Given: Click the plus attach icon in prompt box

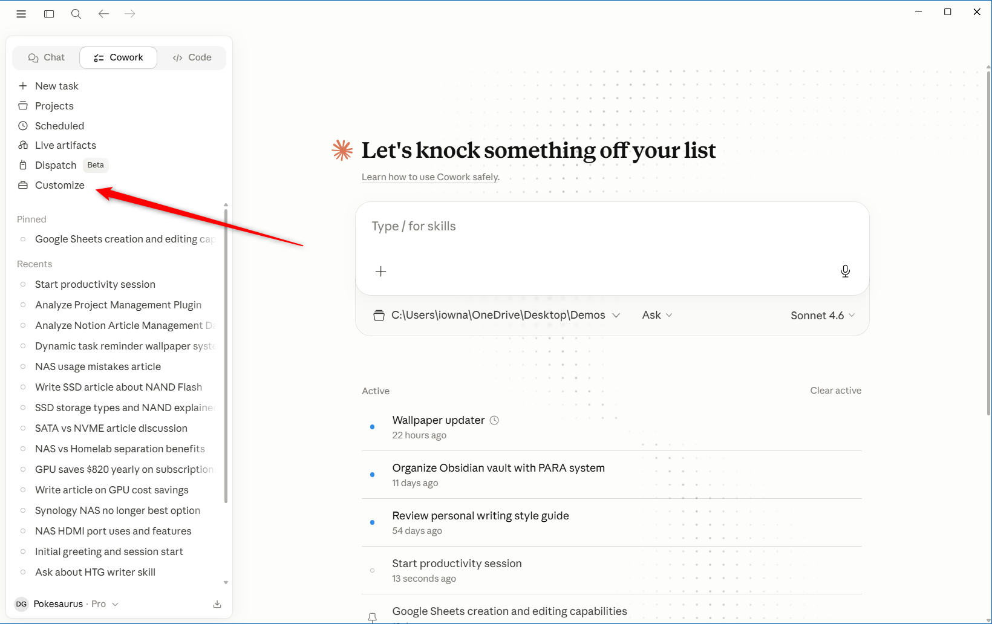Looking at the screenshot, I should pos(380,271).
